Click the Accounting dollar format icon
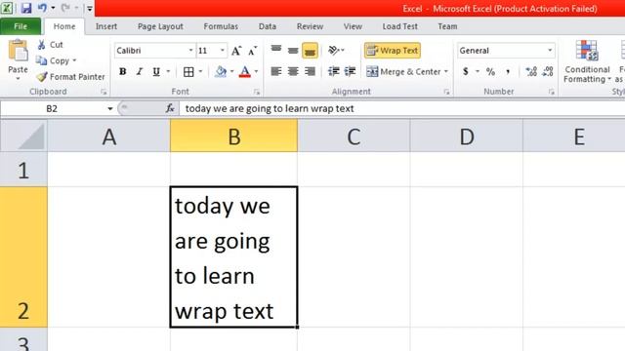This screenshot has height=351, width=625. coord(466,71)
